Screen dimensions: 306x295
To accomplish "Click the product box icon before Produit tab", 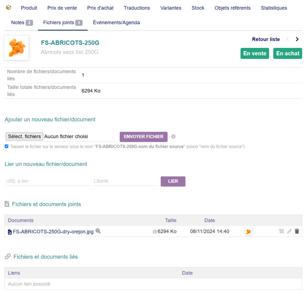I will pos(9,8).
